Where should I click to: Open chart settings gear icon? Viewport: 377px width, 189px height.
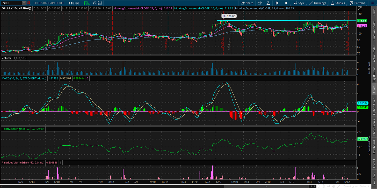tap(277, 3)
